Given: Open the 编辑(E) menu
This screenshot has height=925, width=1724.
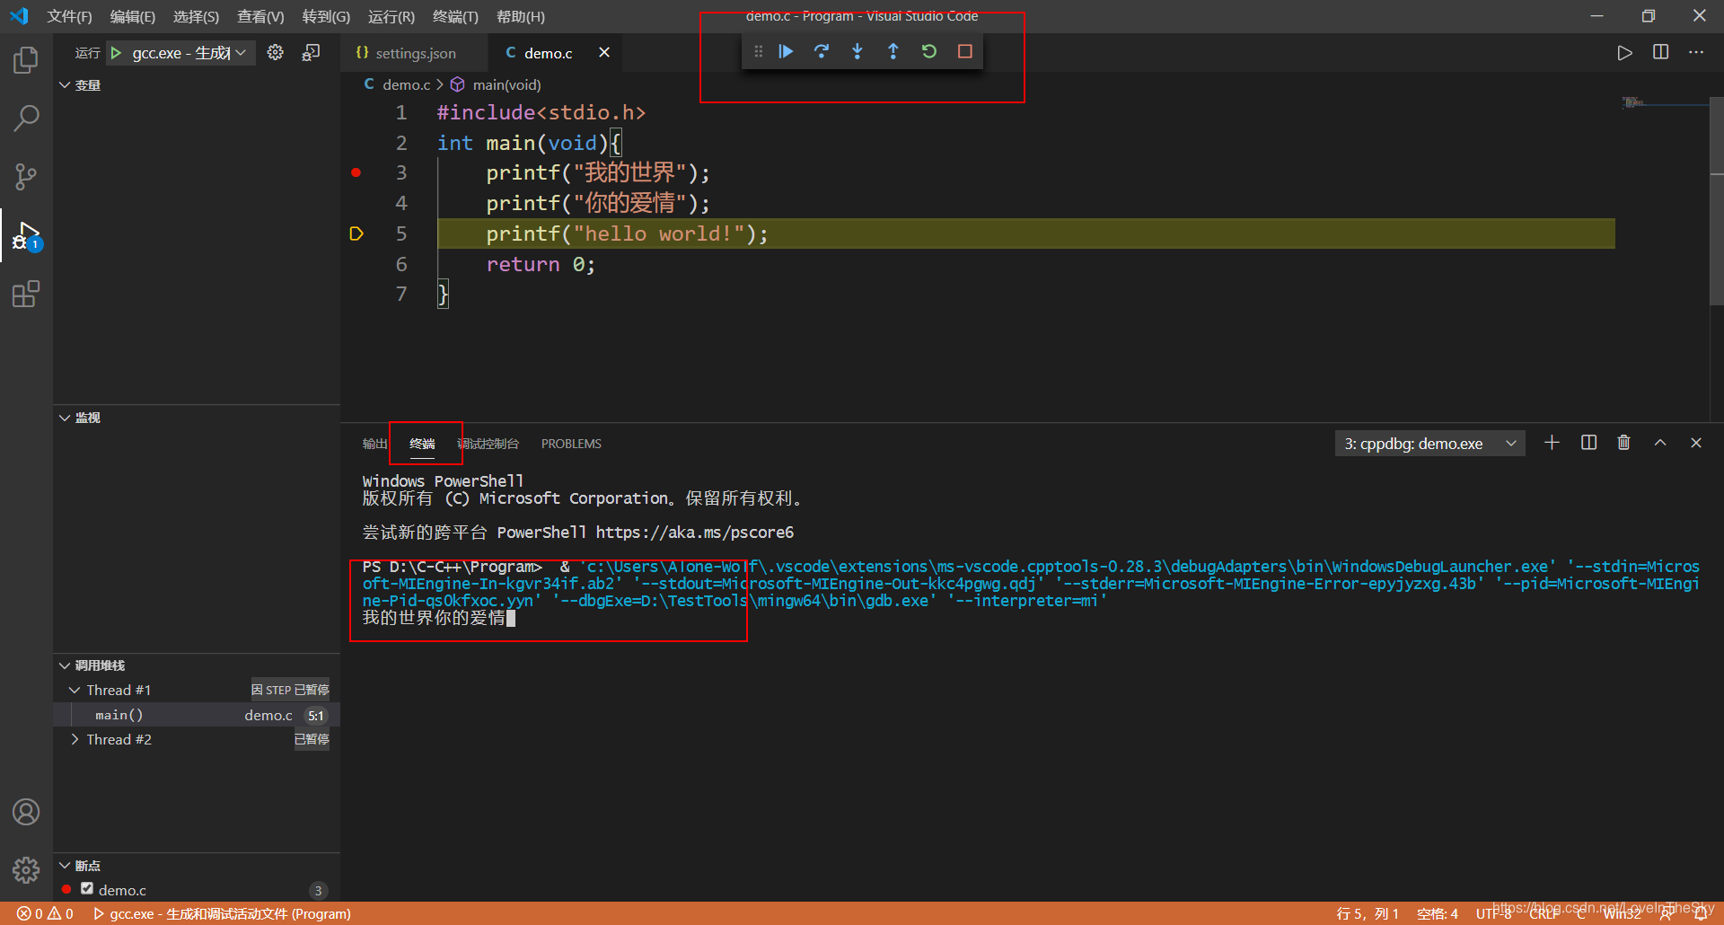Looking at the screenshot, I should pos(133,17).
